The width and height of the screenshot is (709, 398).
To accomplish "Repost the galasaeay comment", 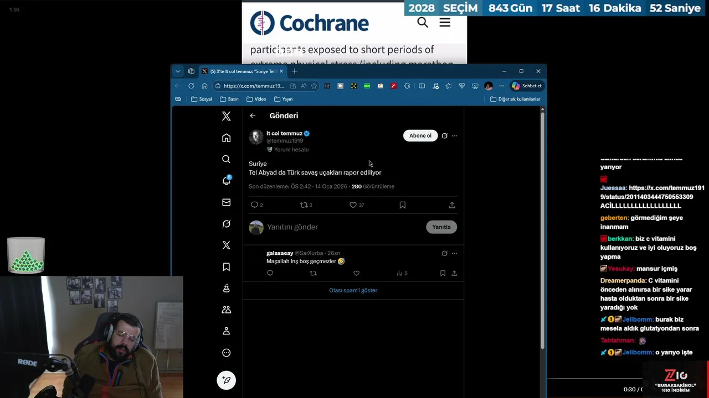I will tap(313, 273).
